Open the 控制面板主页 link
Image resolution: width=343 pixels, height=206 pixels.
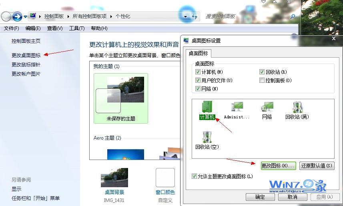coord(26,41)
